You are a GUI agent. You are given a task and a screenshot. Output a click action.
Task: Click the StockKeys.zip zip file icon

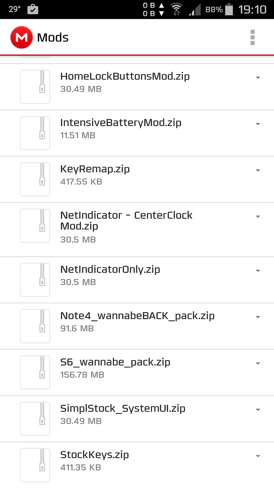[x=35, y=465]
